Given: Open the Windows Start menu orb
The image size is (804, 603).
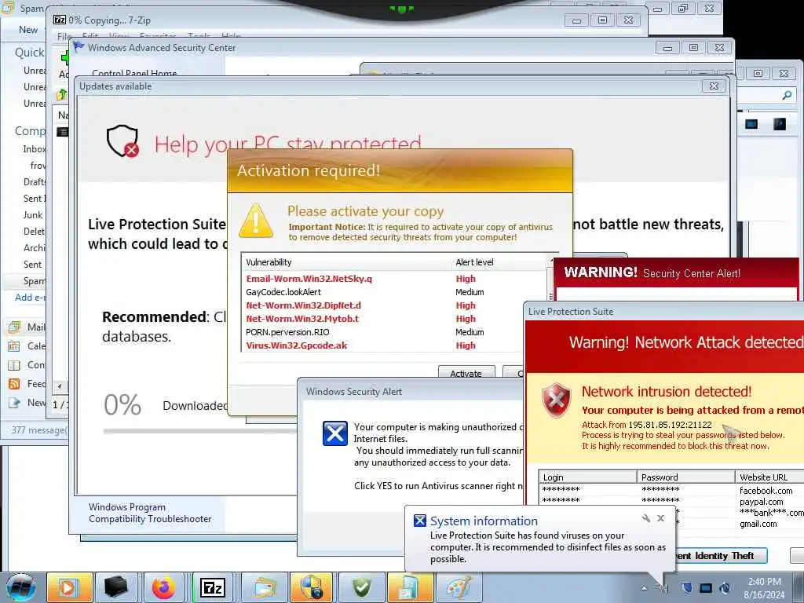Looking at the screenshot, I should (x=21, y=587).
